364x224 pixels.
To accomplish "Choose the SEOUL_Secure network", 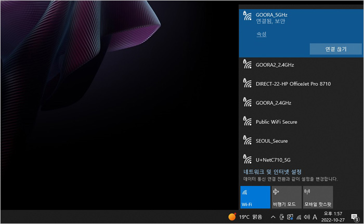I will pos(271,141).
